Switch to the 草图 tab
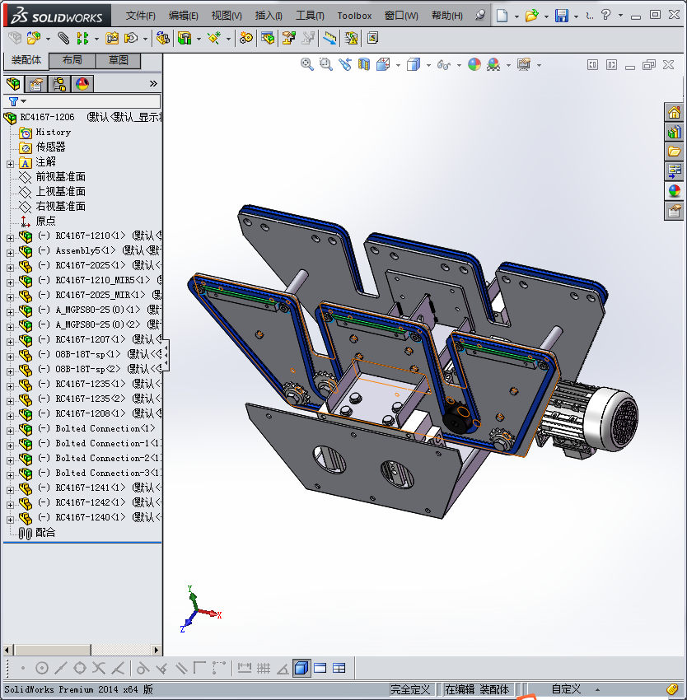Image resolution: width=687 pixels, height=700 pixels. click(x=119, y=60)
